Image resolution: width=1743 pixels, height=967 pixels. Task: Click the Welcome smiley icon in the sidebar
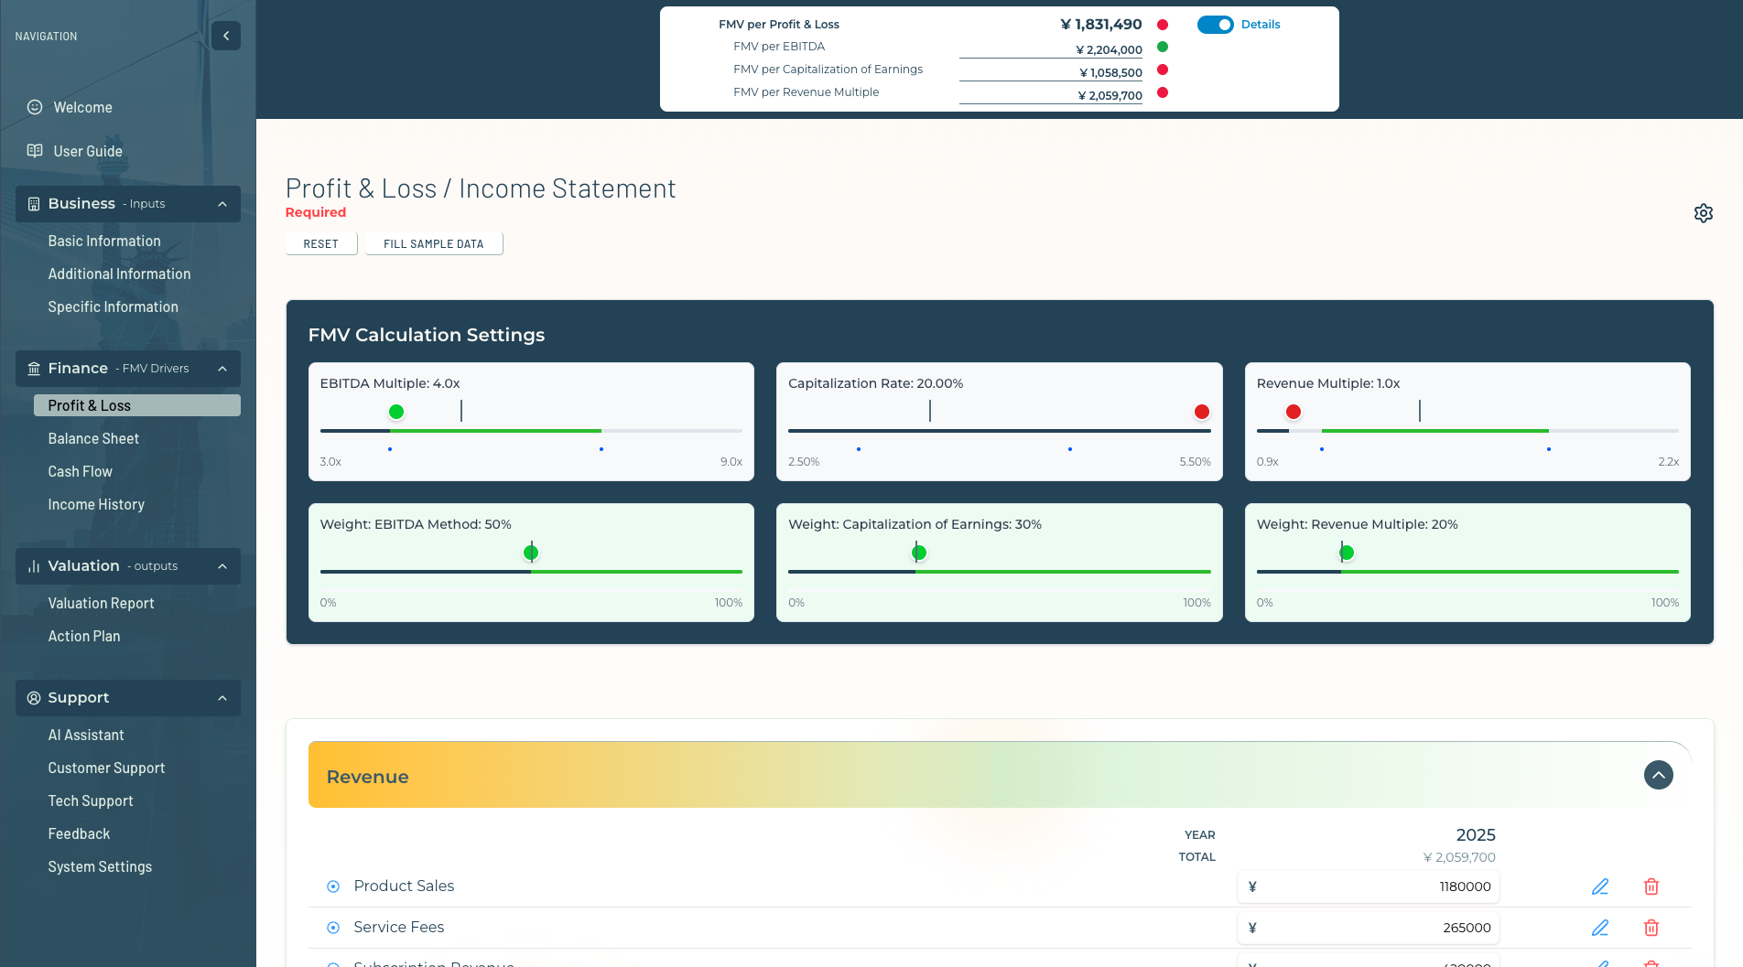(34, 107)
